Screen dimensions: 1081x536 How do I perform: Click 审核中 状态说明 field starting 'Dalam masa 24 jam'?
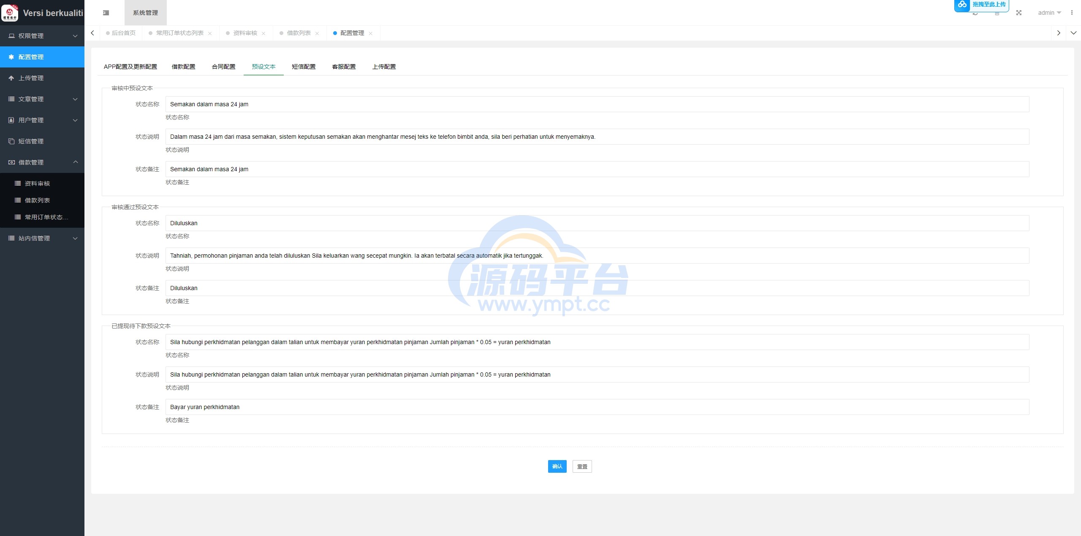click(x=597, y=137)
